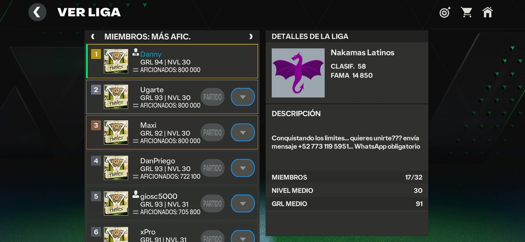Click DanPriego's AFICIONADOS: 722 100 text
This screenshot has height=242, width=525.
170,176
